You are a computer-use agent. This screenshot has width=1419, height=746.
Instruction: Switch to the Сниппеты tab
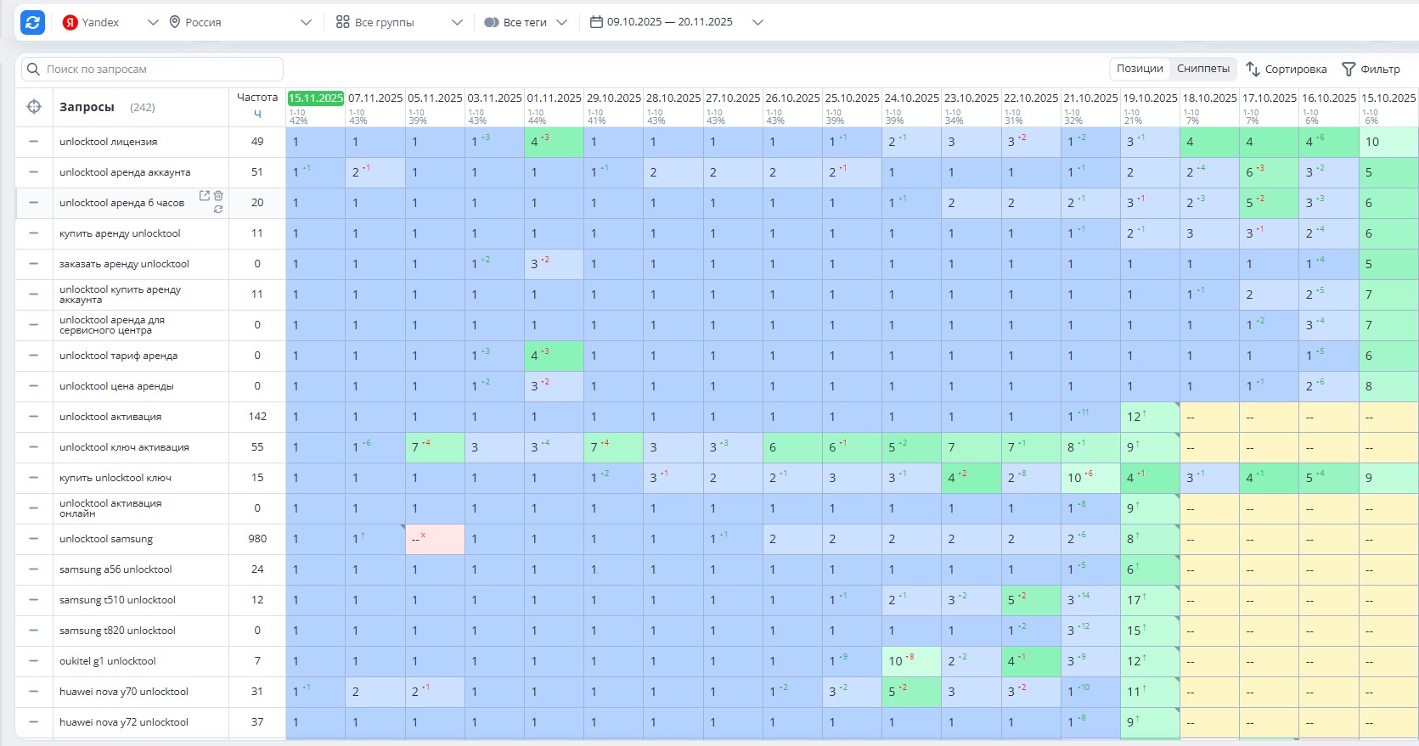pos(1202,69)
